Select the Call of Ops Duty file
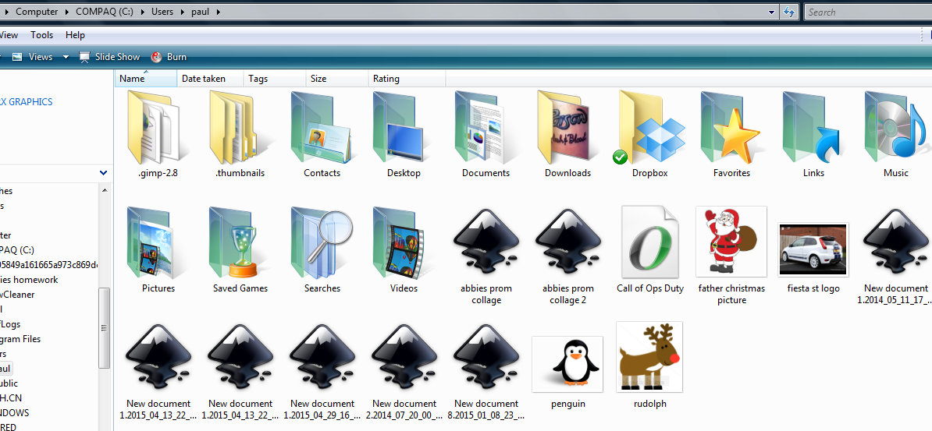The image size is (932, 431). click(649, 242)
